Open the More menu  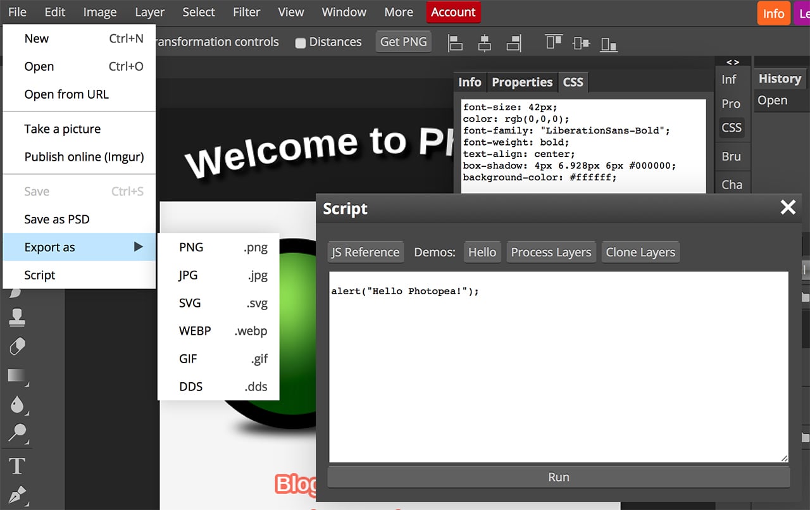[398, 11]
